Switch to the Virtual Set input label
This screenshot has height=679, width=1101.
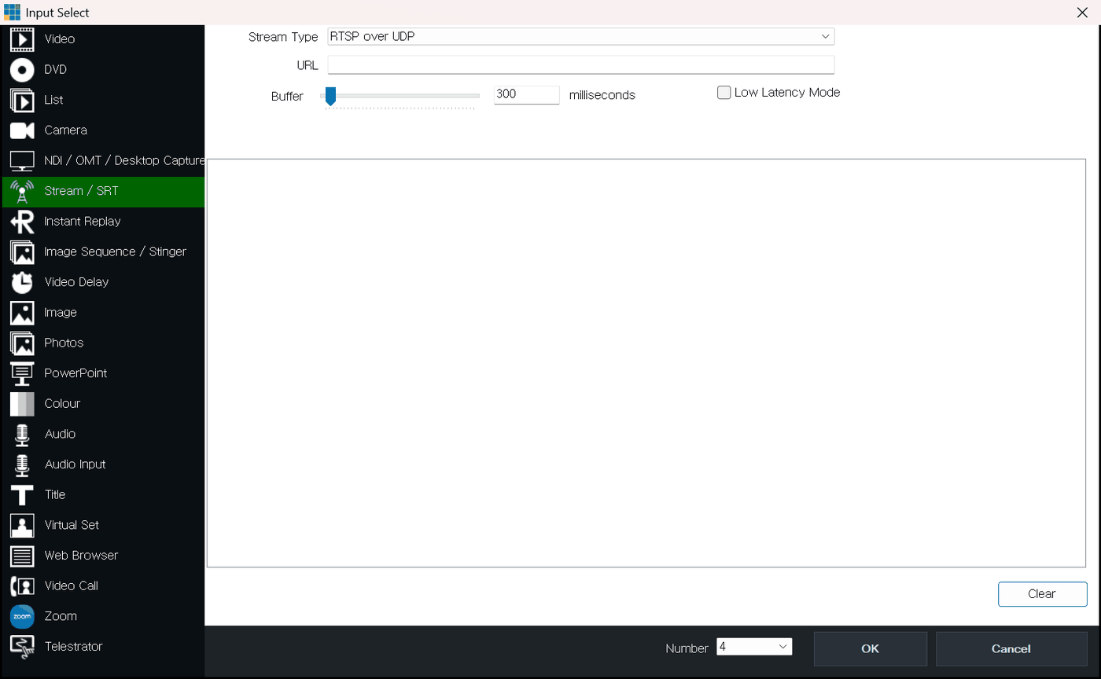tap(72, 525)
